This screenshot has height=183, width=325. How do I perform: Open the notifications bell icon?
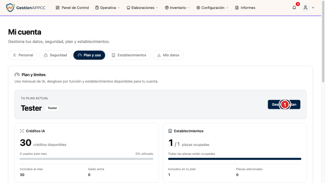(294, 8)
